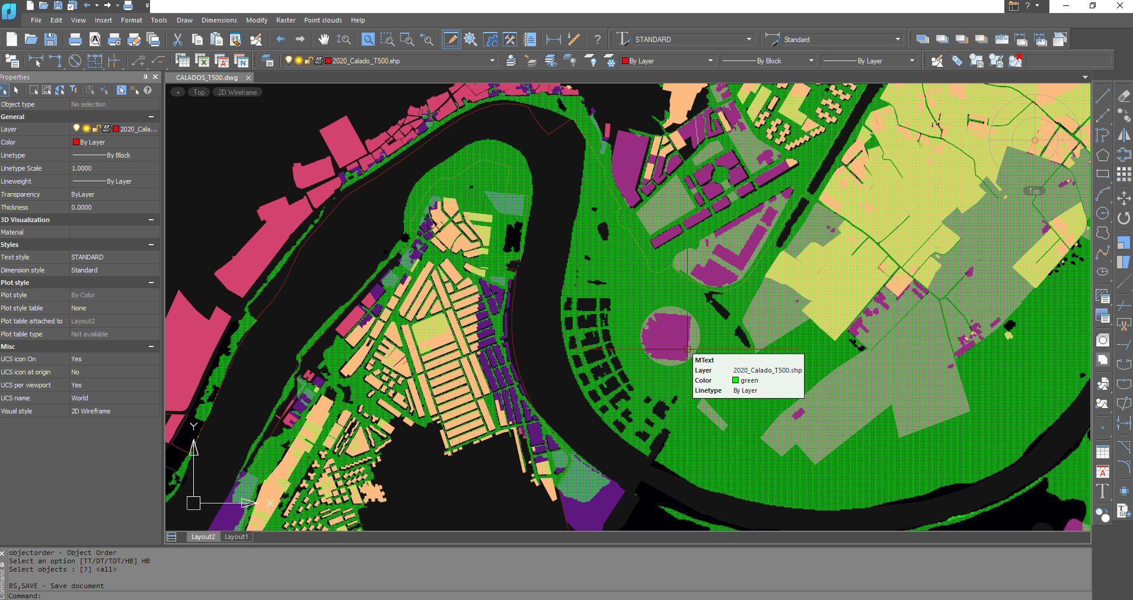Toggle the padlock in the Properties Layer row
The height and width of the screenshot is (600, 1133).
(96, 129)
